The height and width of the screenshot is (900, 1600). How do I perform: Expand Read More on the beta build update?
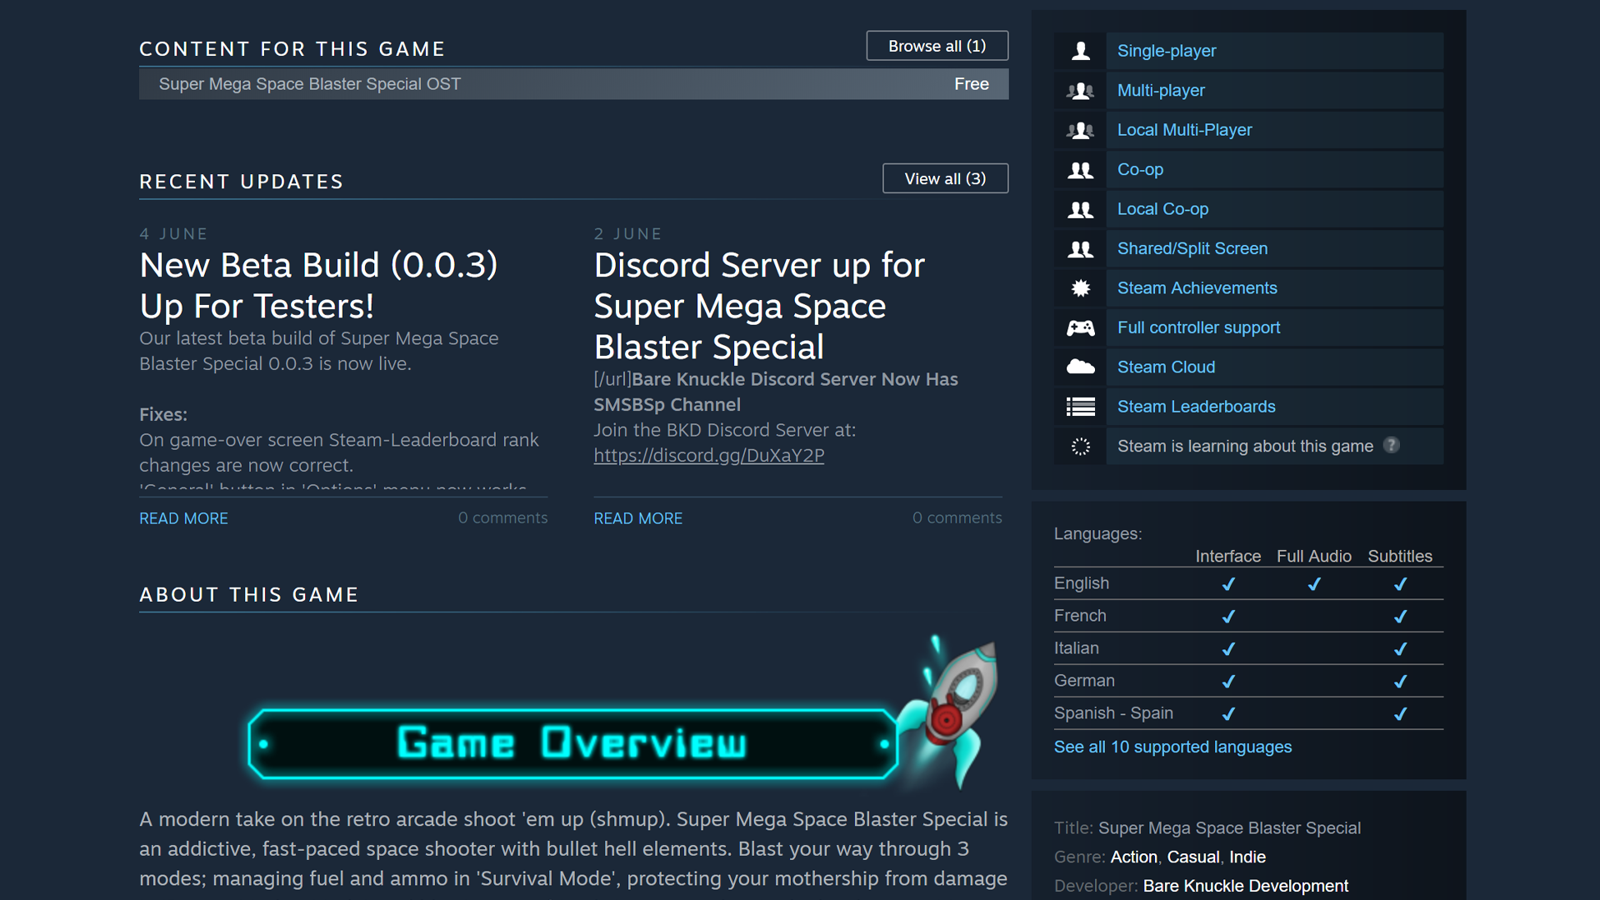point(183,517)
